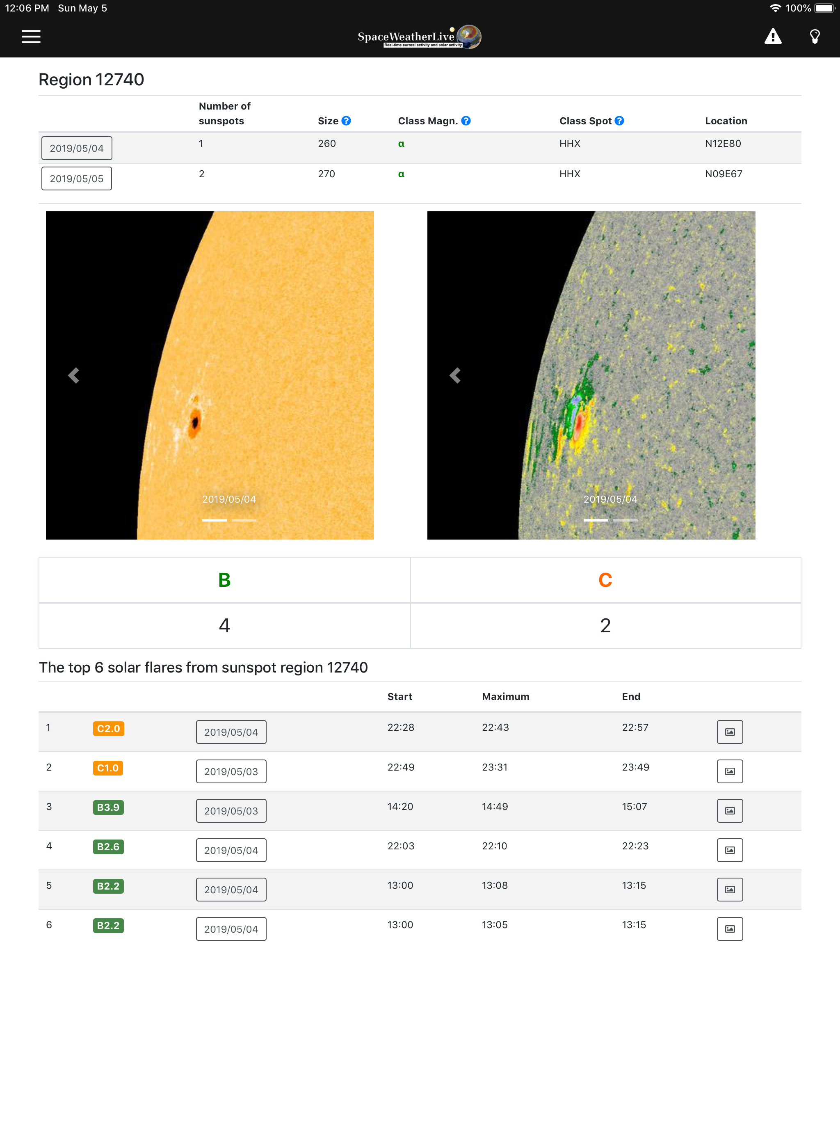
Task: Open the 2019/05/03 date for flare C1.0
Action: (231, 771)
